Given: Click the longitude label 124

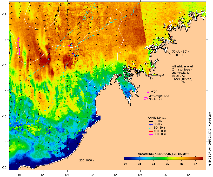Looking at the screenshot, I should tap(140, 175).
